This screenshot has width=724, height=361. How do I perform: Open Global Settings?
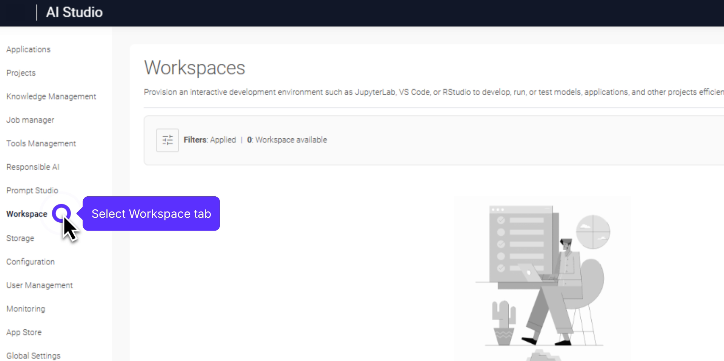click(x=33, y=356)
